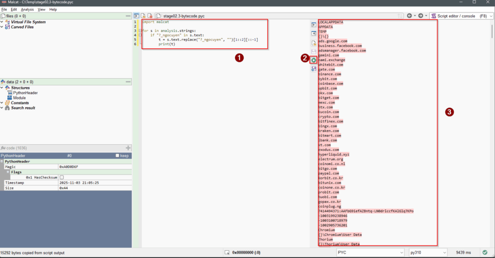Click the new script document icon
Image resolution: width=495 pixels, height=258 pixels.
314,42
